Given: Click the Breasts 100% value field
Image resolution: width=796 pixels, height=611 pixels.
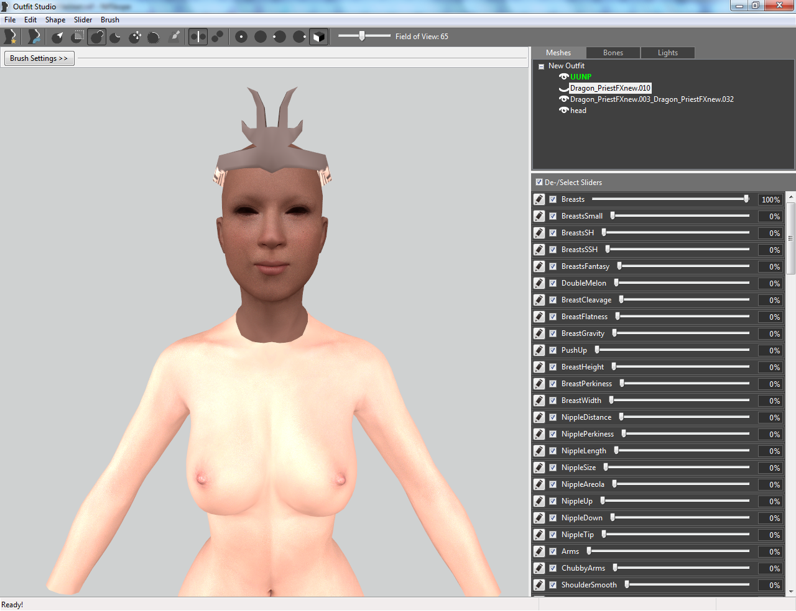Looking at the screenshot, I should [x=770, y=199].
